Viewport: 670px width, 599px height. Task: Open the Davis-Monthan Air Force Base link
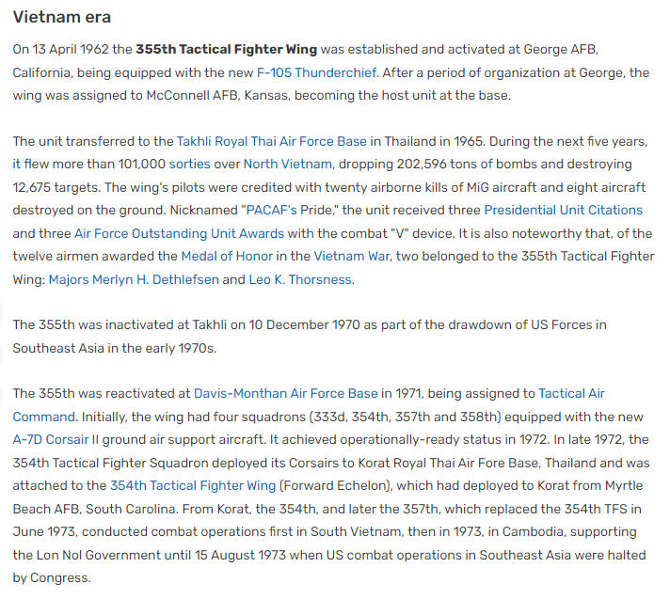286,394
